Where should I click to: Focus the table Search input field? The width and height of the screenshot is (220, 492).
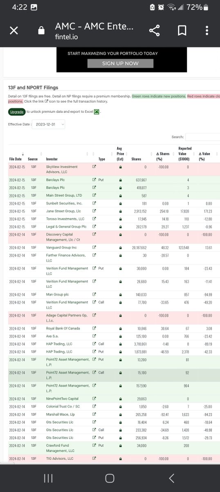(x=202, y=137)
